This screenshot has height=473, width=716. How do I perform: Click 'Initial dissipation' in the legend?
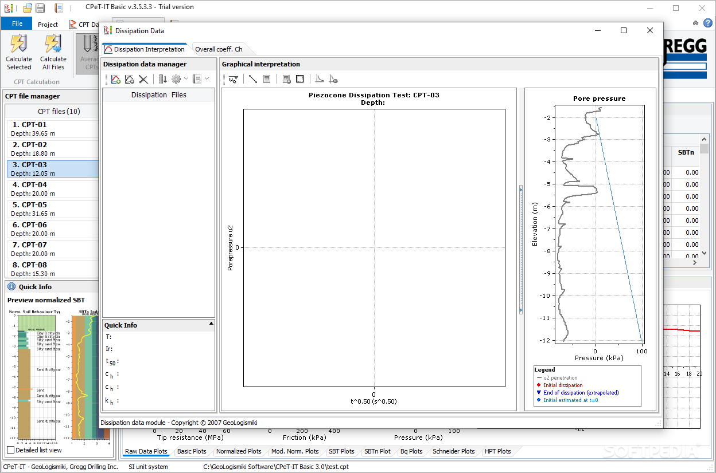pos(563,385)
